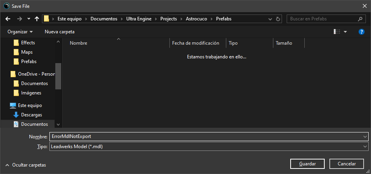
Task: Expand the address bar history dropdown
Action: click(270, 19)
